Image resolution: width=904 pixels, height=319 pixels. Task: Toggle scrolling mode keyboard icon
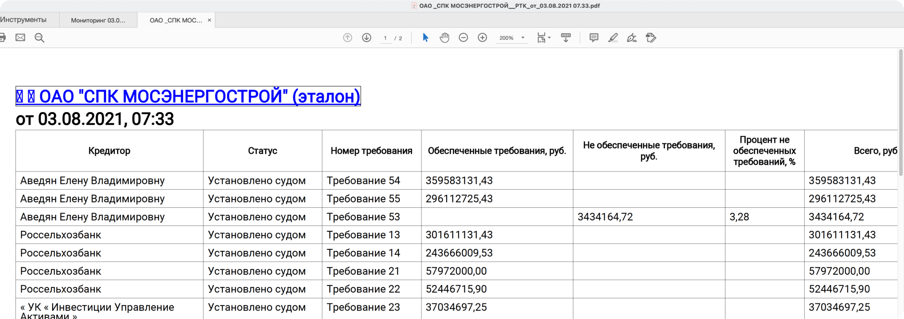(x=566, y=38)
